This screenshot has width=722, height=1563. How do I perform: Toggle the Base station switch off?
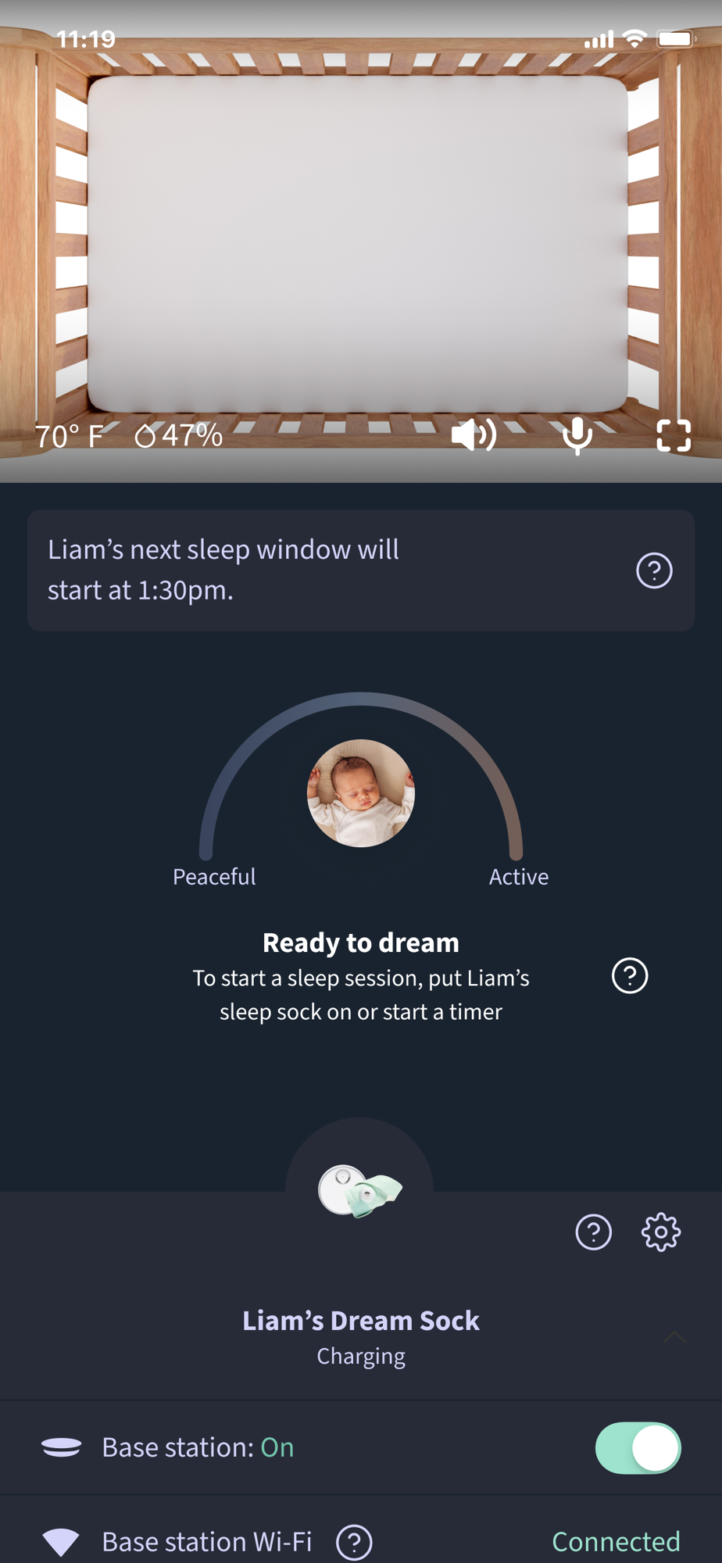pos(638,1448)
